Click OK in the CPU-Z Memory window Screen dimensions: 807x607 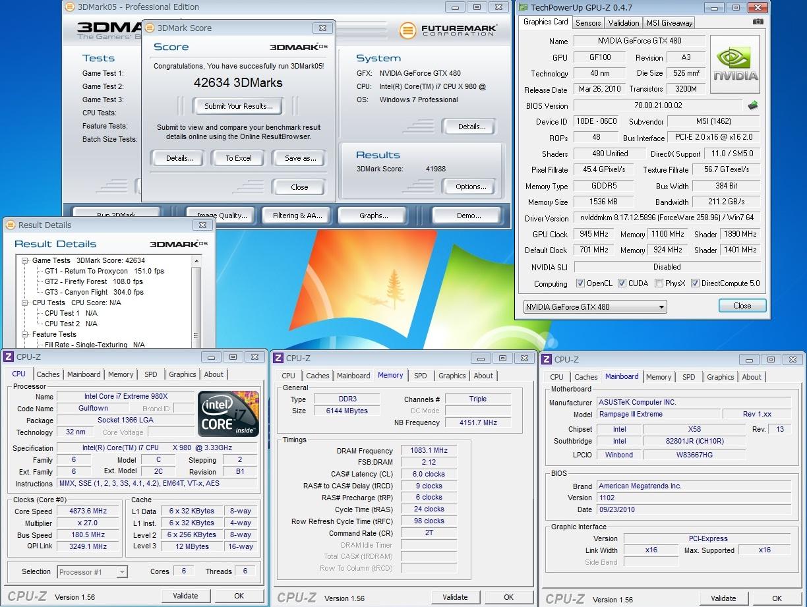(x=508, y=597)
